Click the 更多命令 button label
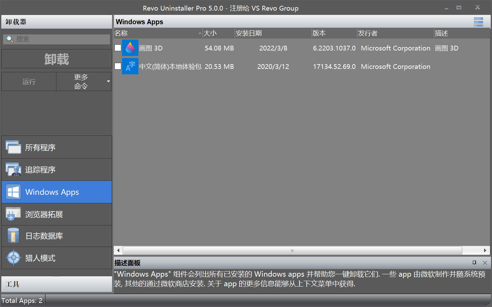 point(81,82)
